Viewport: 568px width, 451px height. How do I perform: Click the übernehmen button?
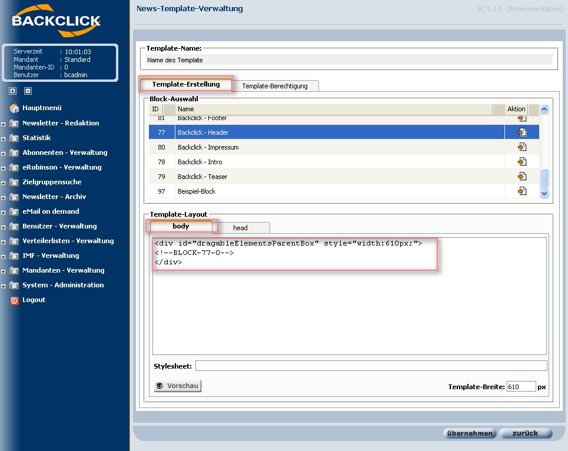coord(469,433)
